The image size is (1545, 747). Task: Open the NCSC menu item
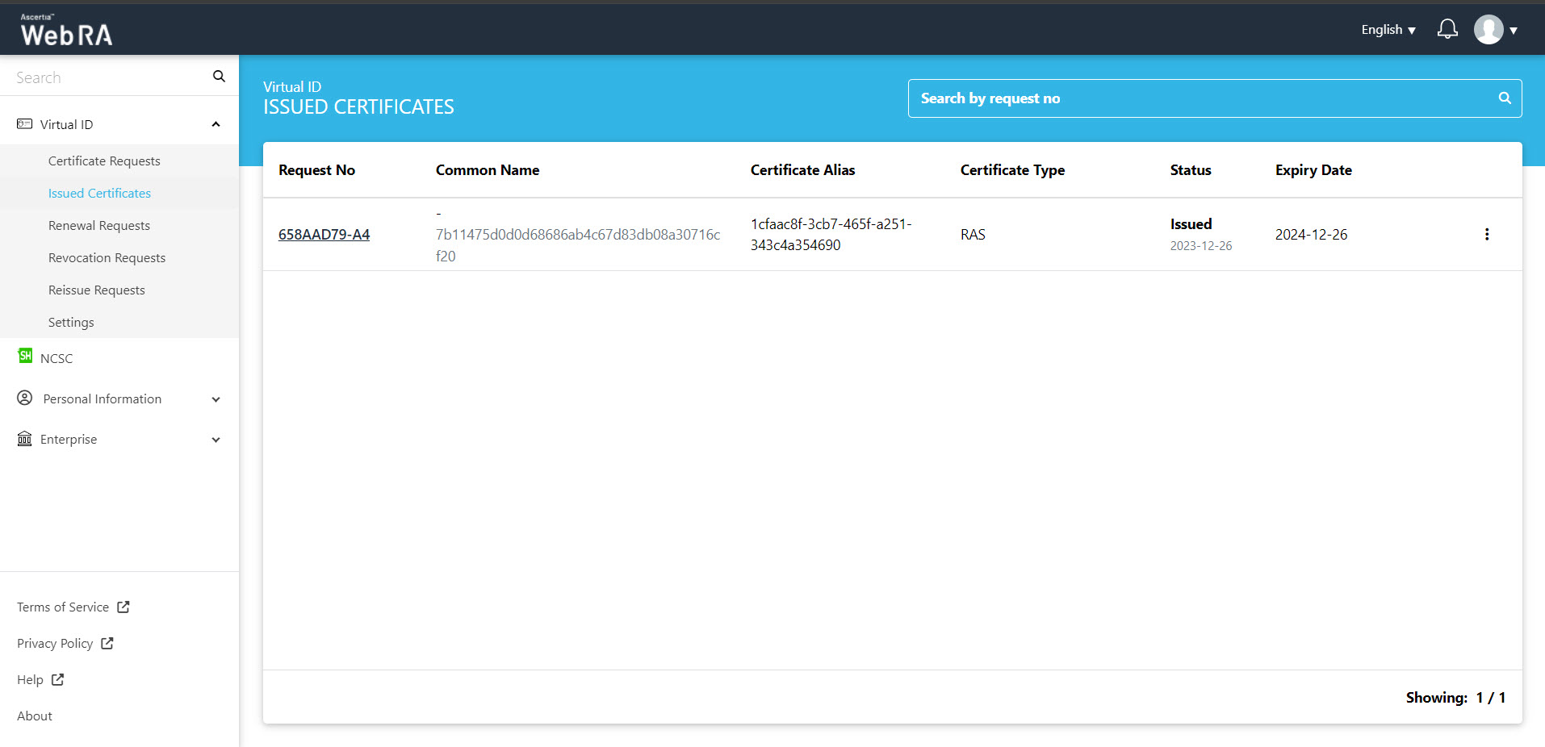pyautogui.click(x=57, y=358)
